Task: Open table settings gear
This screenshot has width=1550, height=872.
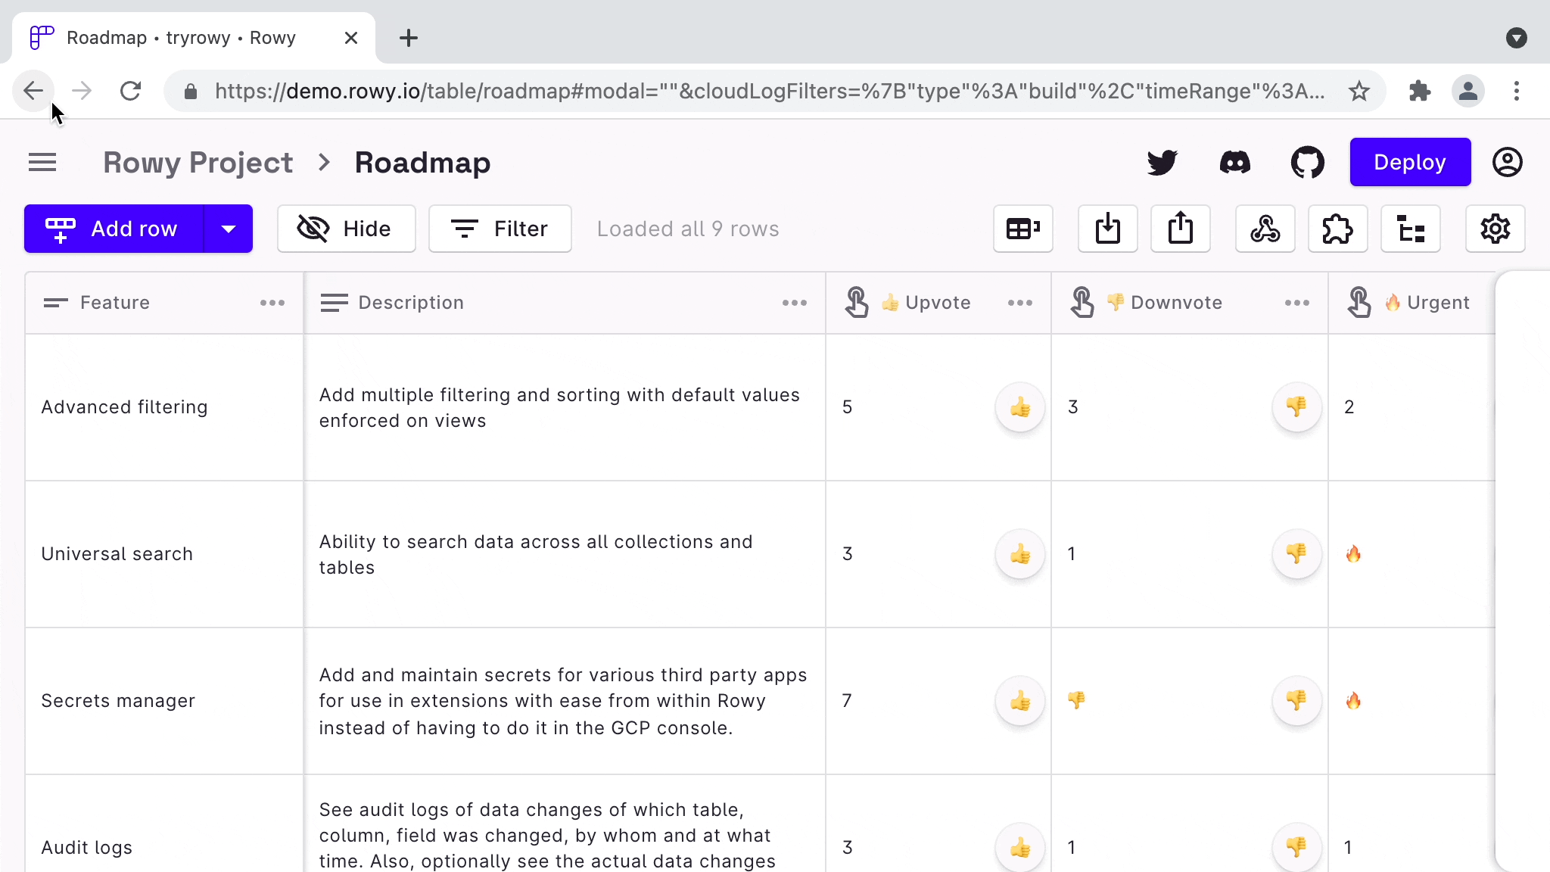Action: coord(1496,229)
